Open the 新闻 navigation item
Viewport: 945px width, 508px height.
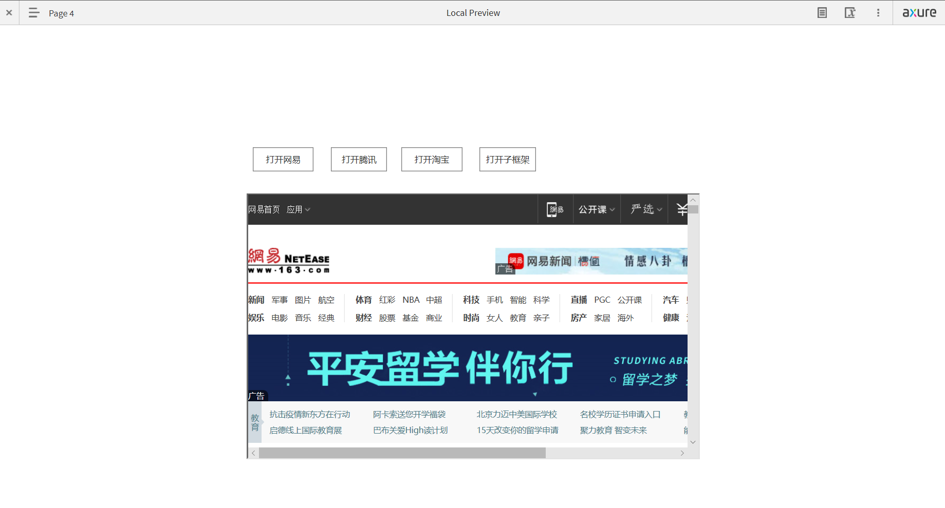[256, 300]
